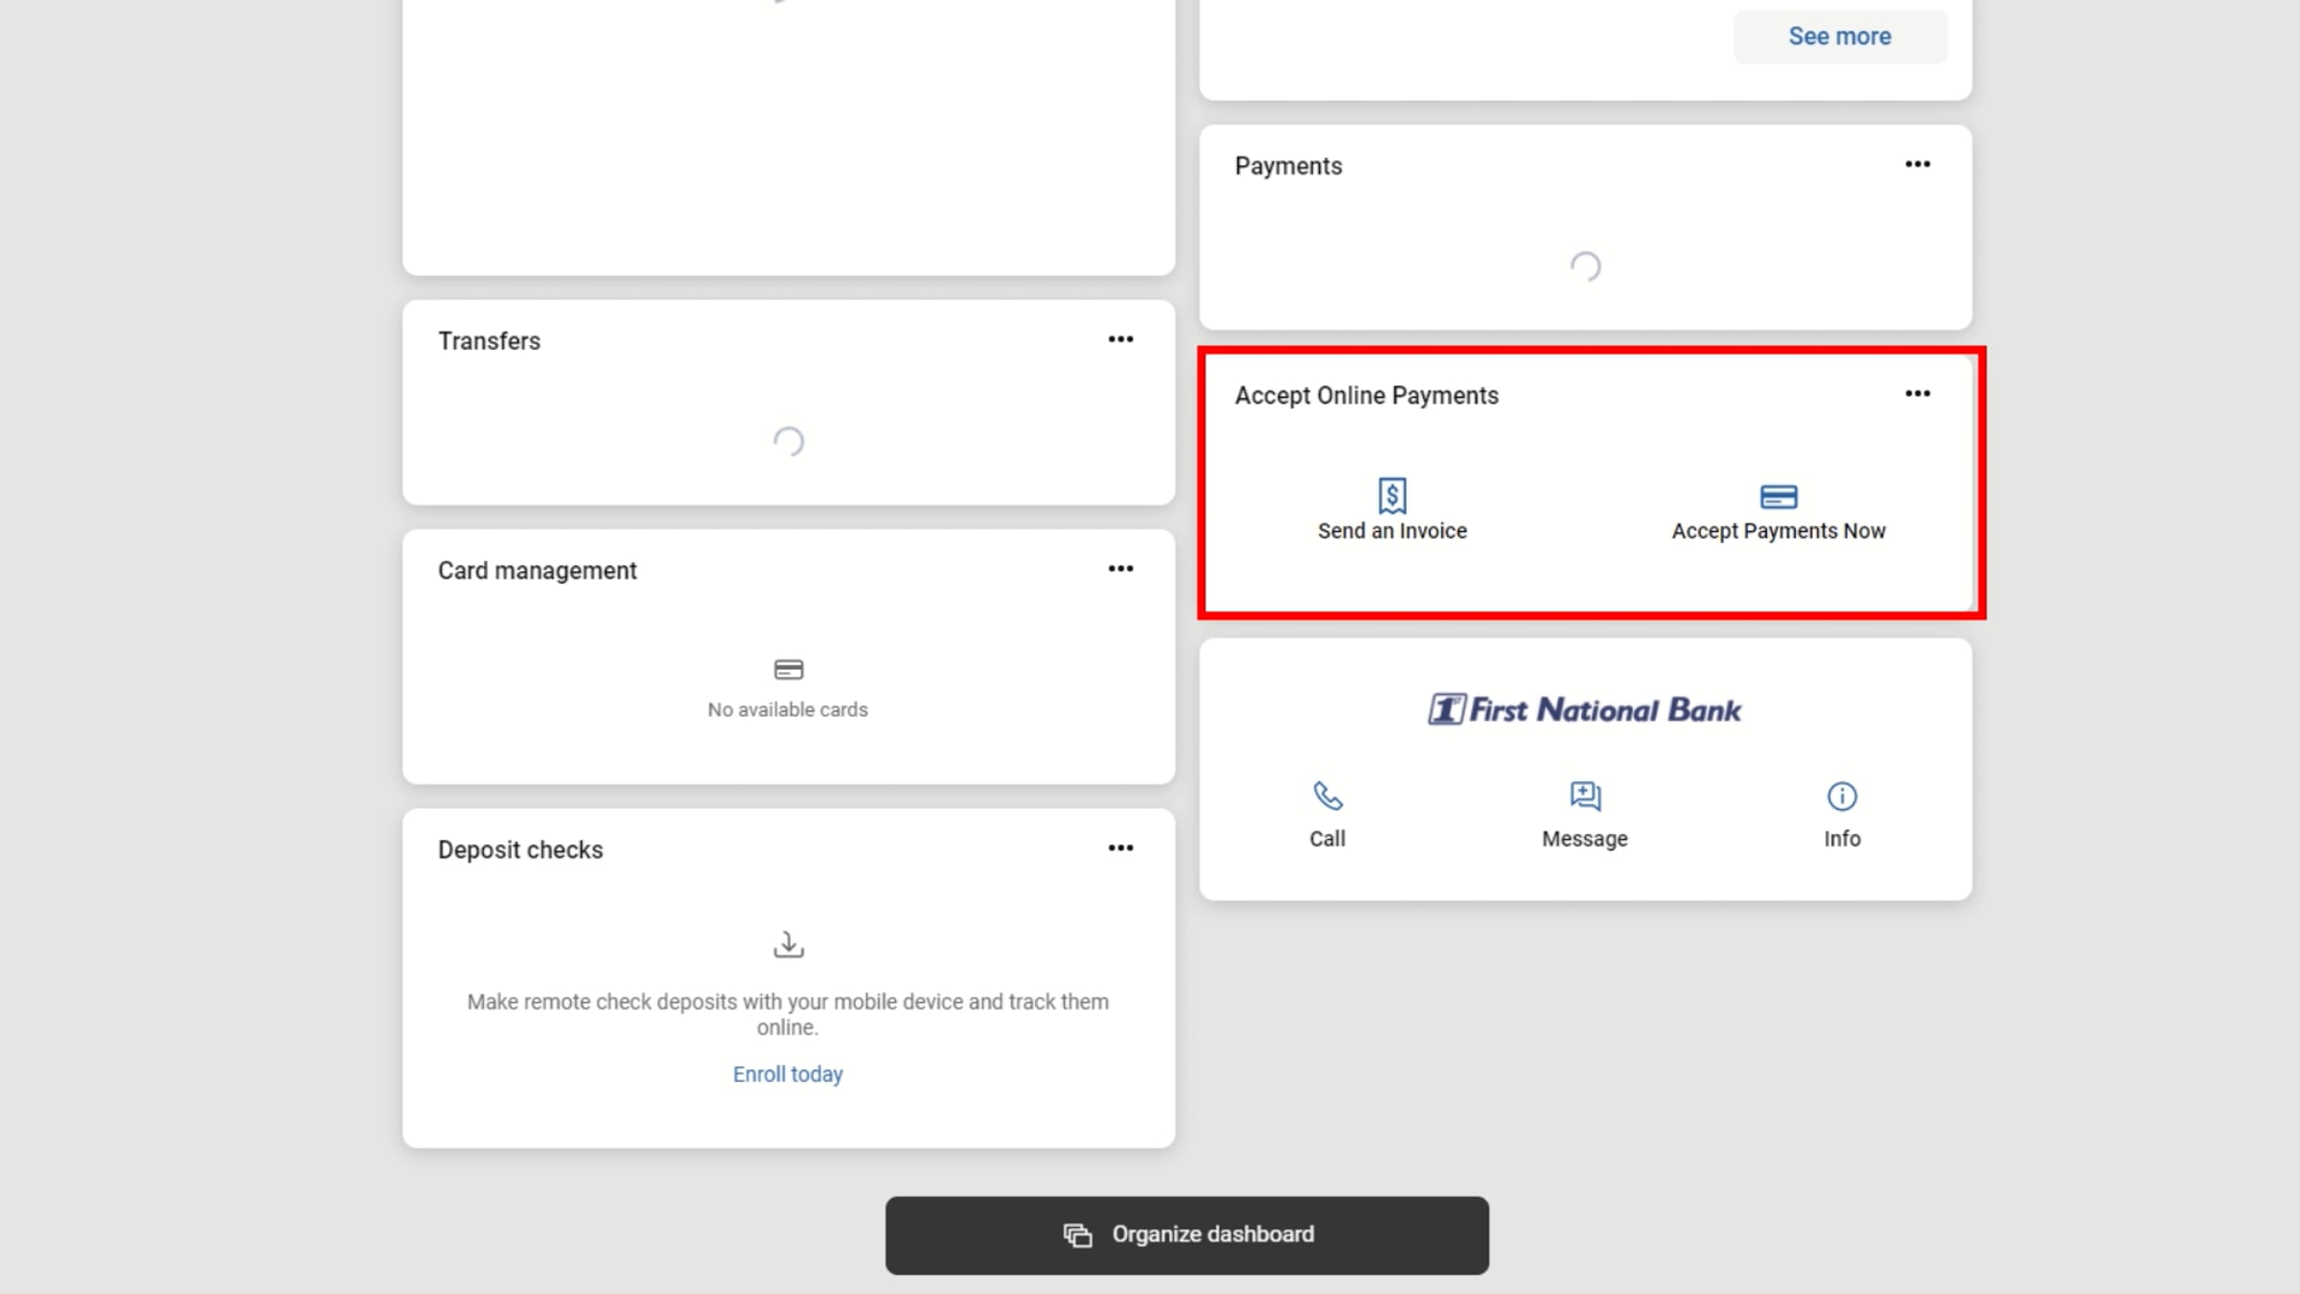Open the Transfers card three-dot menu

1120,339
